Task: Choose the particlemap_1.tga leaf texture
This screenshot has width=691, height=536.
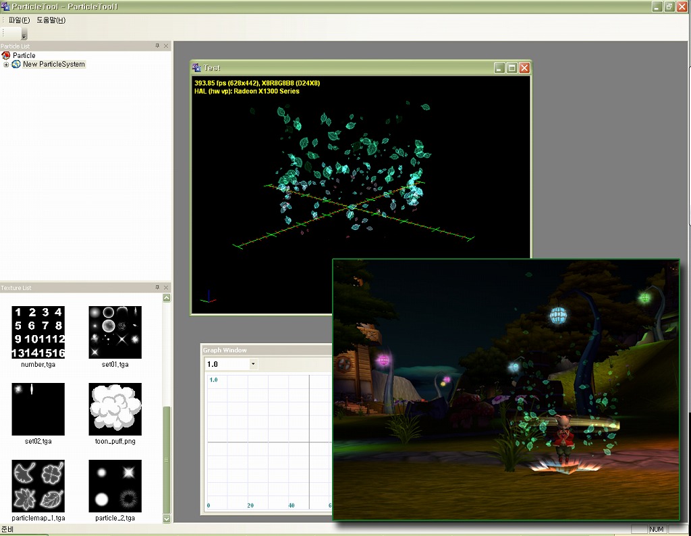Action: coord(38,486)
